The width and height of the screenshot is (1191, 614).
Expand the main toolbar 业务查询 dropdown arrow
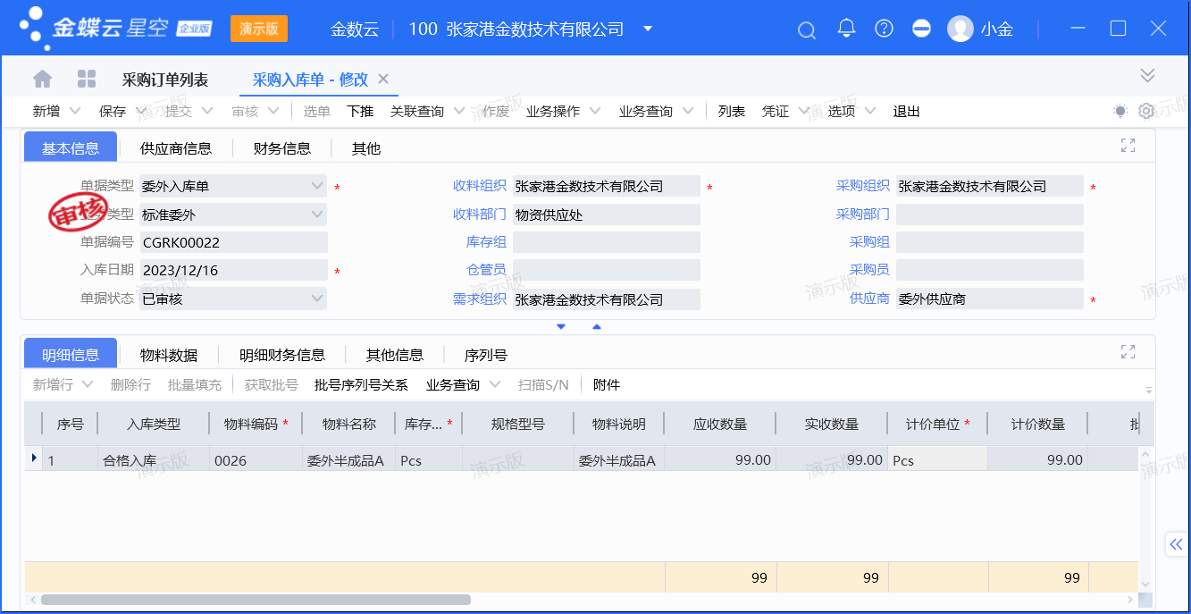click(x=688, y=111)
